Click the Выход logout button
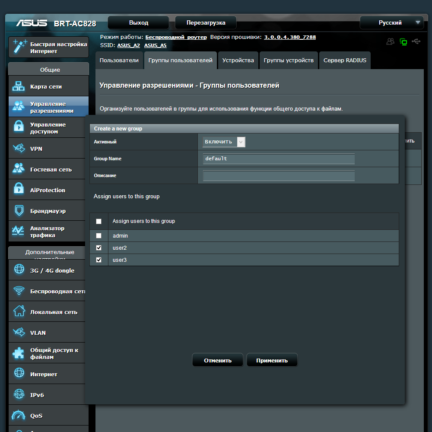Screen dimensions: 432x432 (138, 22)
